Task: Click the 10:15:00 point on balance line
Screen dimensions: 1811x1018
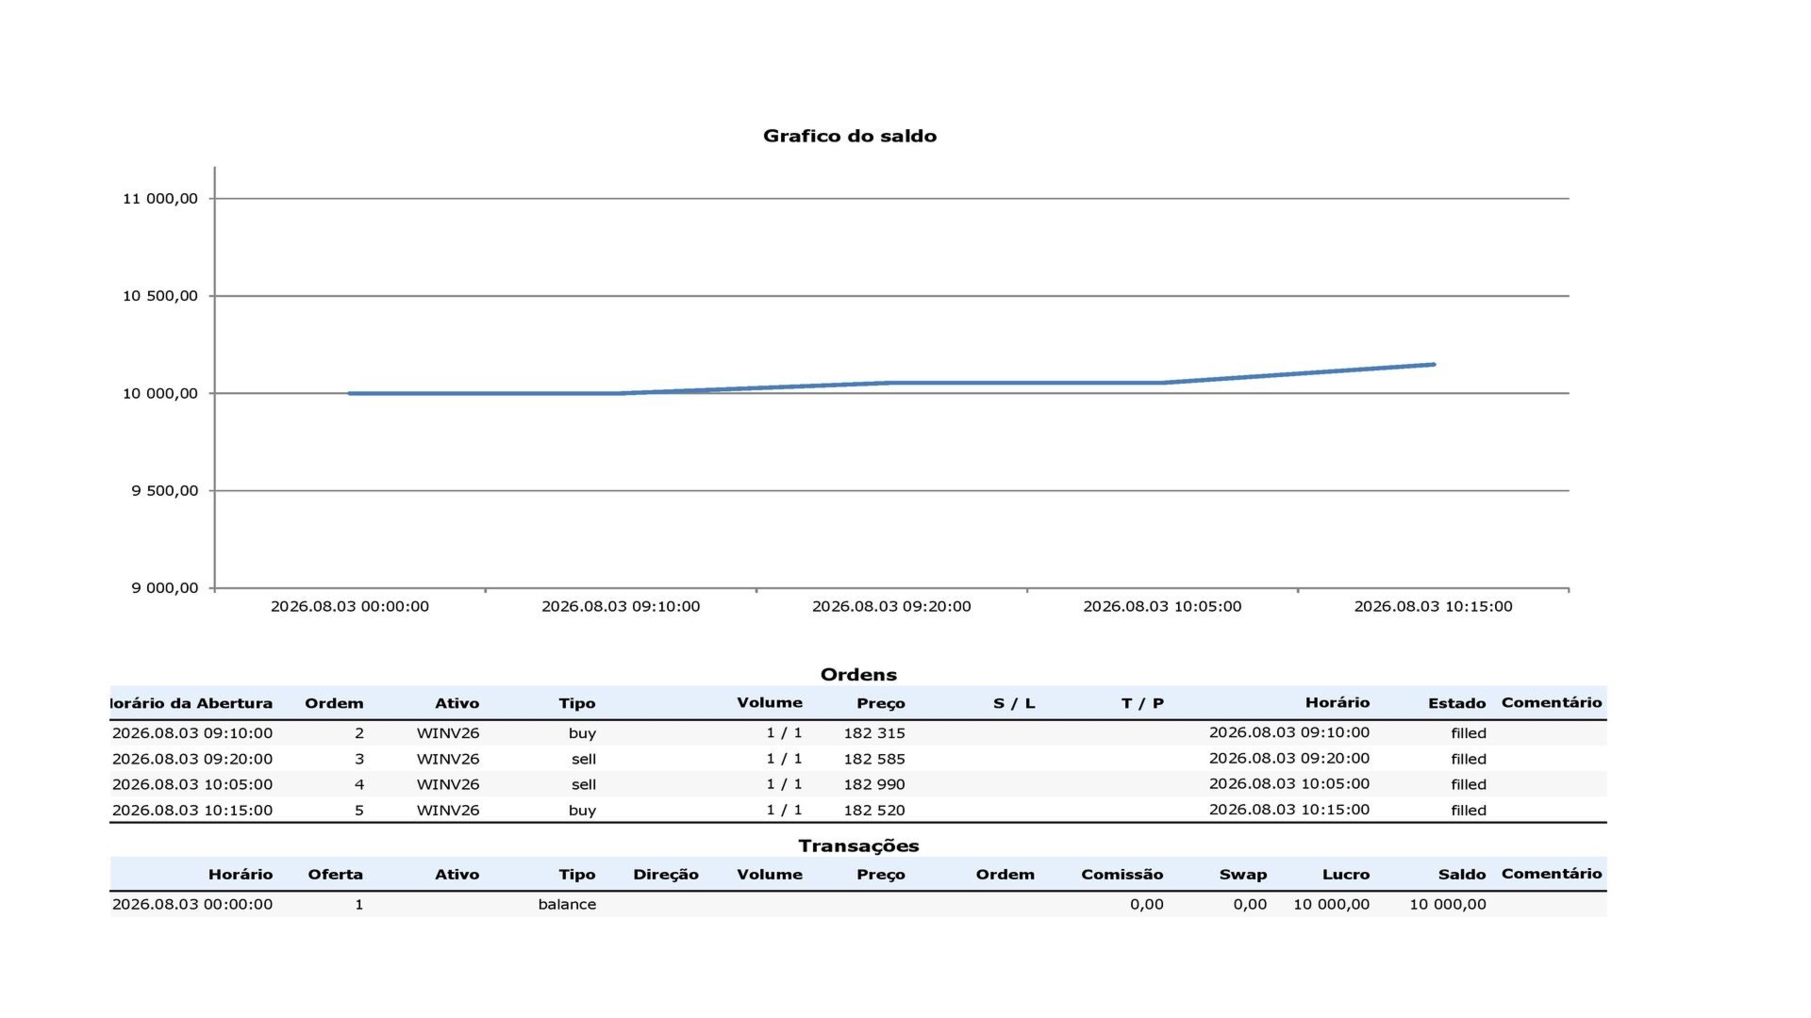Action: 1433,365
